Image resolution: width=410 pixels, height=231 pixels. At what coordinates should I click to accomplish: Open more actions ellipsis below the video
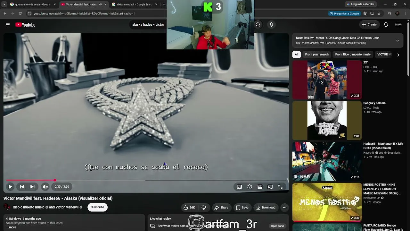[x=284, y=208]
